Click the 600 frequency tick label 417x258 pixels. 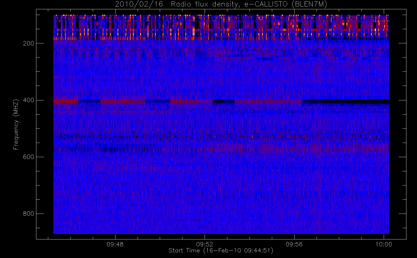[28, 157]
